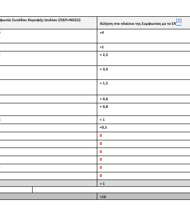
Task: Select the cell showing +4
Action: (143, 36)
